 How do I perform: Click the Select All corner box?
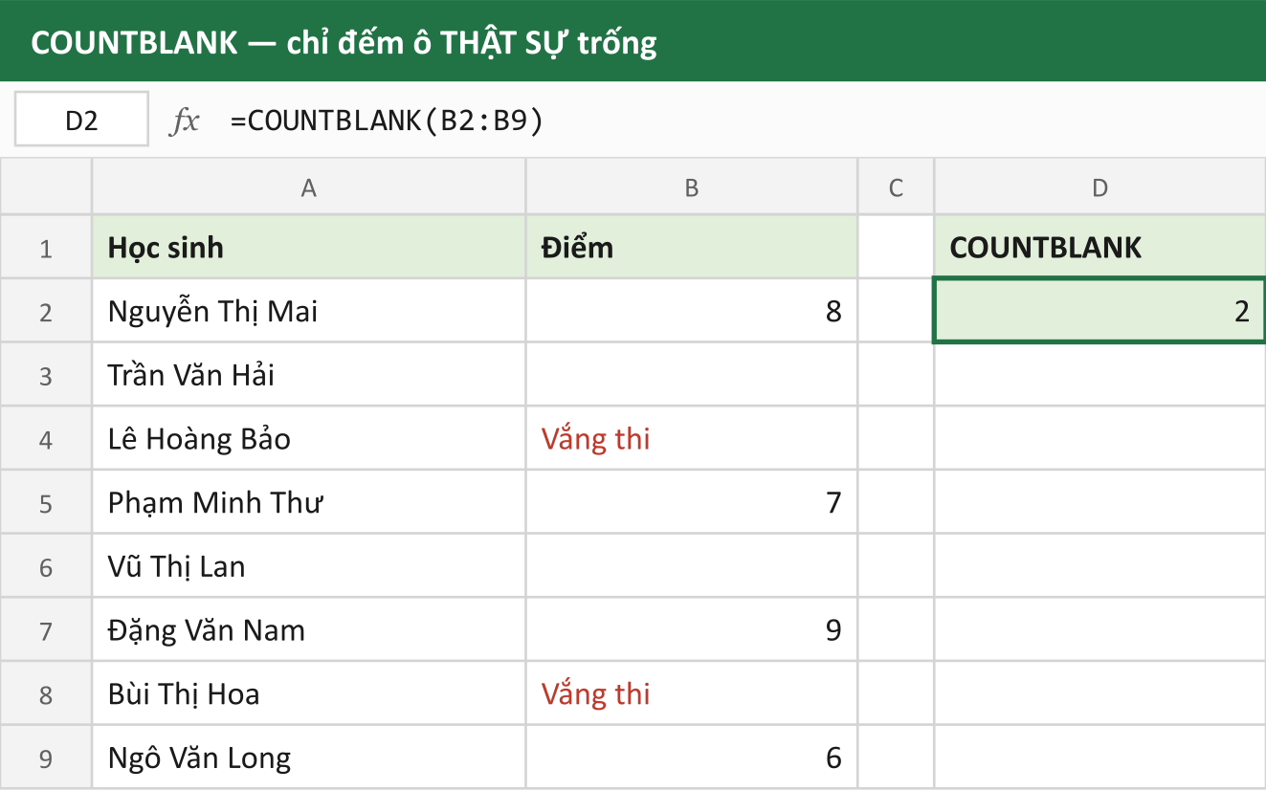(x=46, y=187)
